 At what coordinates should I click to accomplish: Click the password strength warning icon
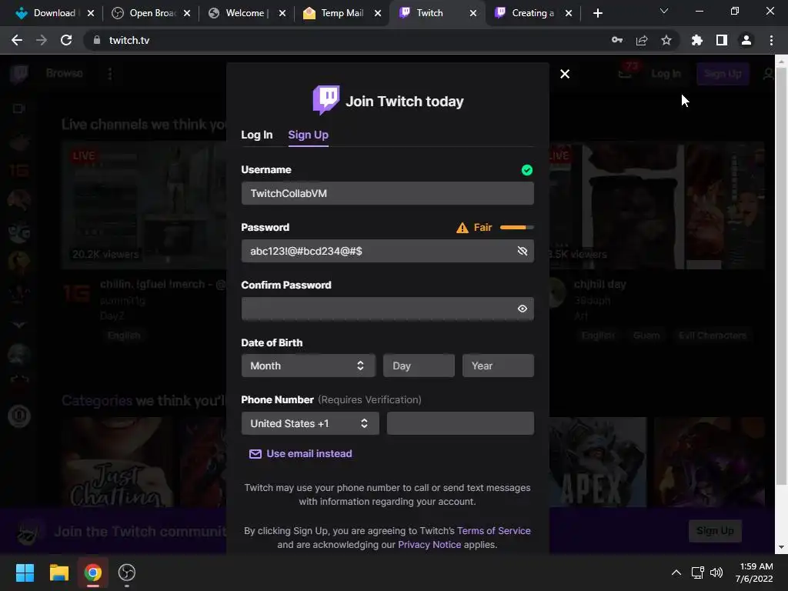[x=462, y=228]
